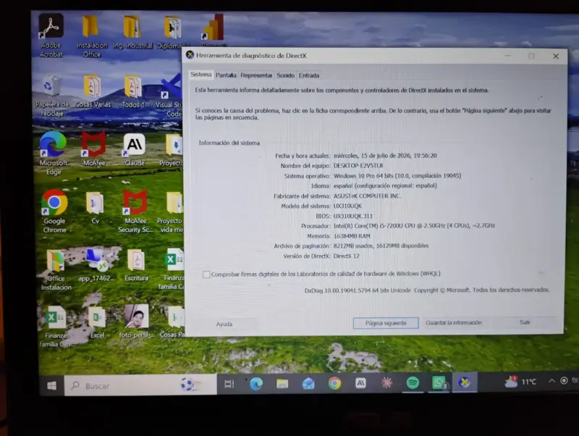The height and width of the screenshot is (436, 579).
Task: Open Adobe Acrobat desktop shortcut
Action: 51,35
